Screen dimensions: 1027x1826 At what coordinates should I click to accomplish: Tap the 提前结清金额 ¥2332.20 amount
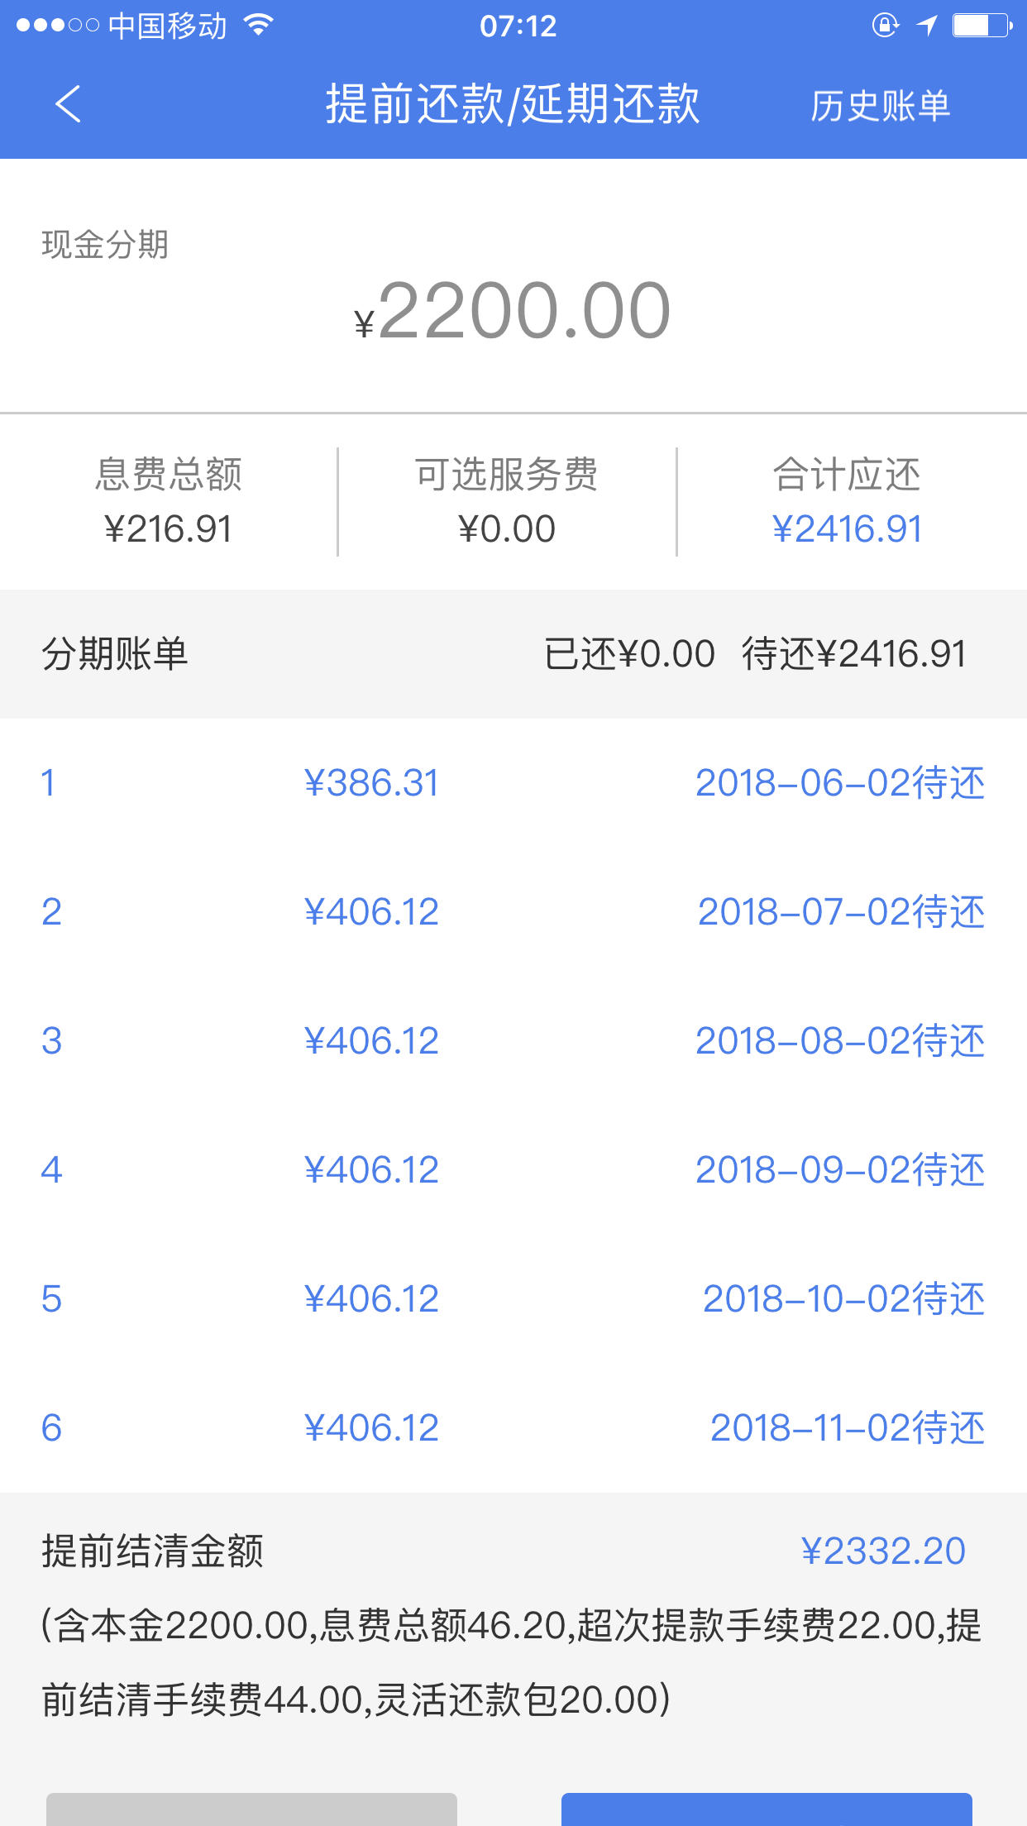point(883,1551)
